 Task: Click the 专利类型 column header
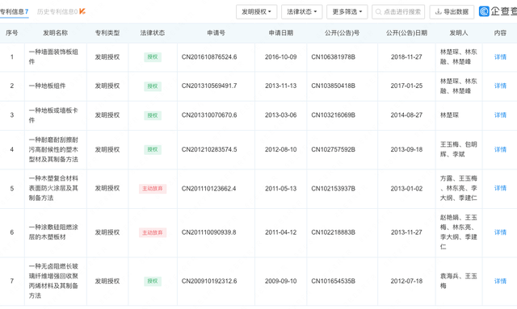[x=107, y=33]
